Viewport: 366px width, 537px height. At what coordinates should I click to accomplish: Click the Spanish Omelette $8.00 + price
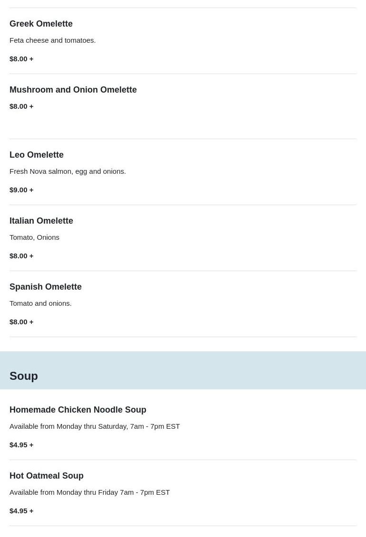(x=21, y=322)
